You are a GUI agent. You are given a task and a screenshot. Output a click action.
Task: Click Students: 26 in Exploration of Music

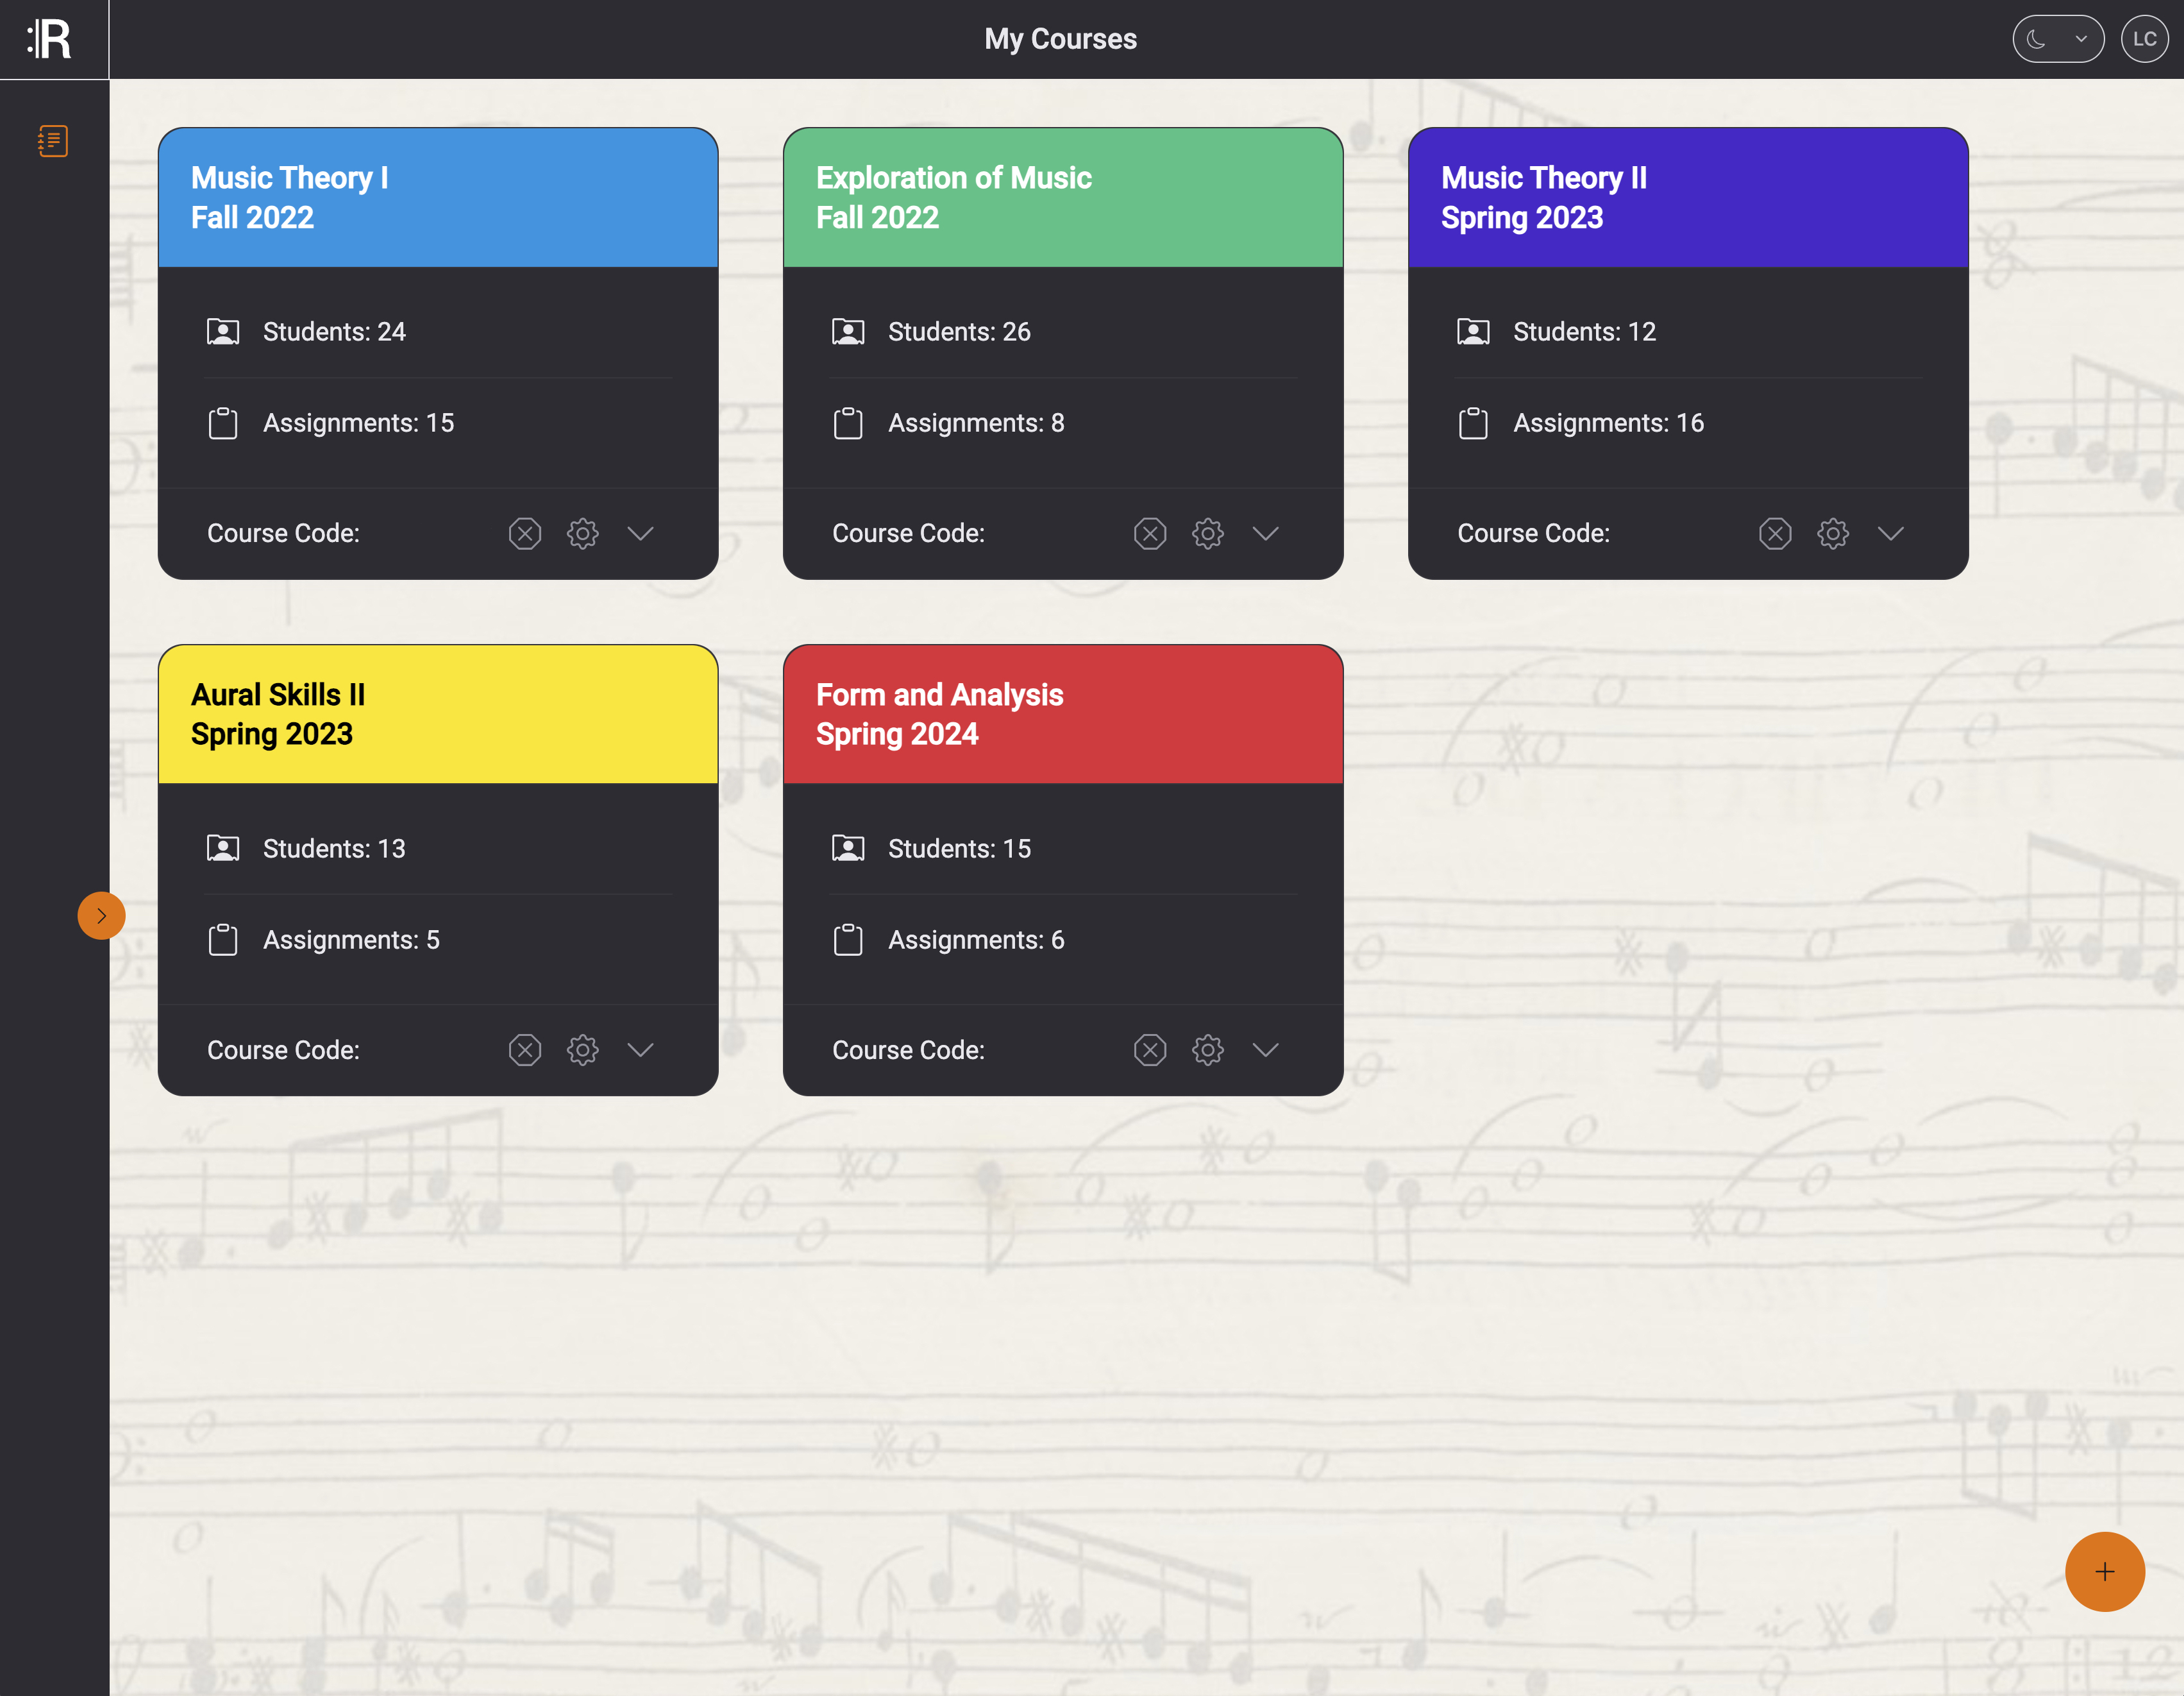pyautogui.click(x=958, y=332)
